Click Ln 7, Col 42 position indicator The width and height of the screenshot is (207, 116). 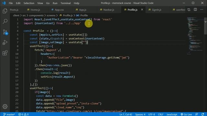pos(126,114)
